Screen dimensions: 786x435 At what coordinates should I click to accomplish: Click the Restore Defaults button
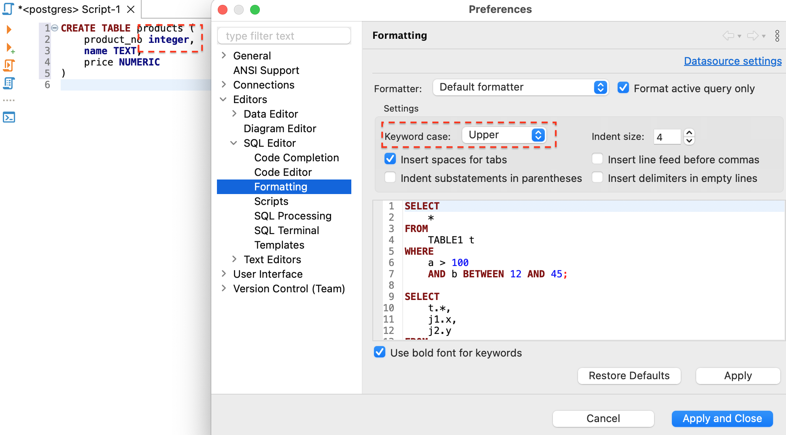629,376
